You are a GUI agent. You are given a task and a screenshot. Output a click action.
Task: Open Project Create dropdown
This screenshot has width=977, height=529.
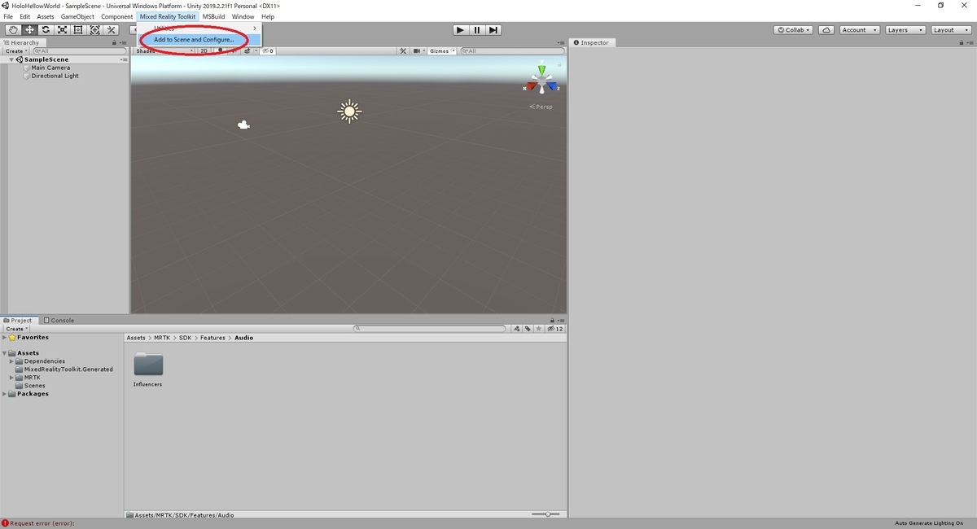point(16,329)
